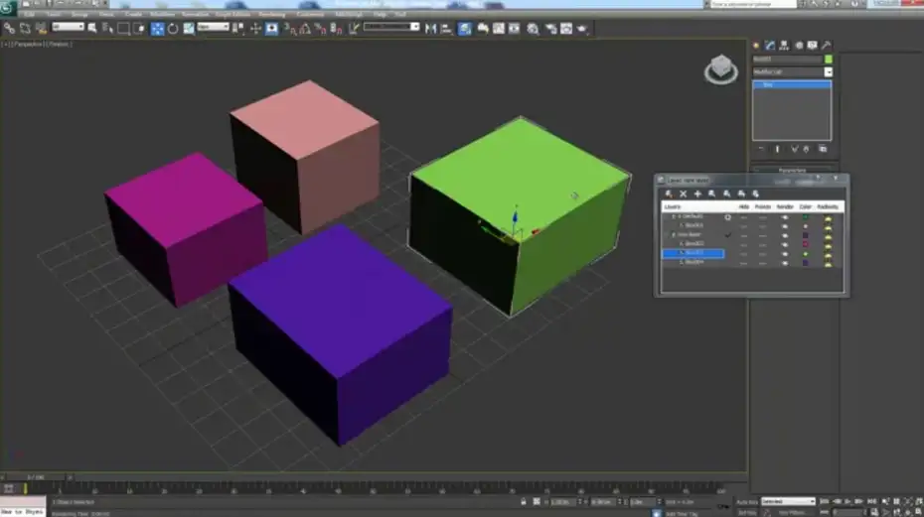The width and height of the screenshot is (924, 517).
Task: Click the Align tool
Action: point(446,28)
